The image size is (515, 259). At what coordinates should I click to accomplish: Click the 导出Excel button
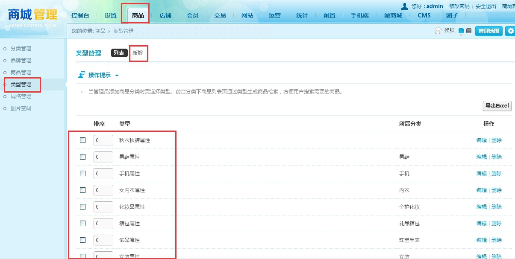(x=497, y=106)
